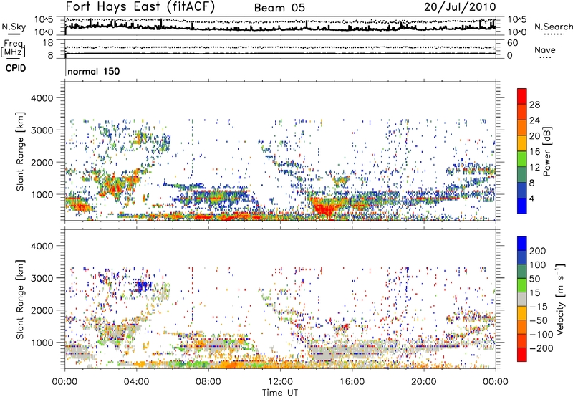Click the '12' Power color bar label
The height and width of the screenshot is (397, 573).
(534, 168)
